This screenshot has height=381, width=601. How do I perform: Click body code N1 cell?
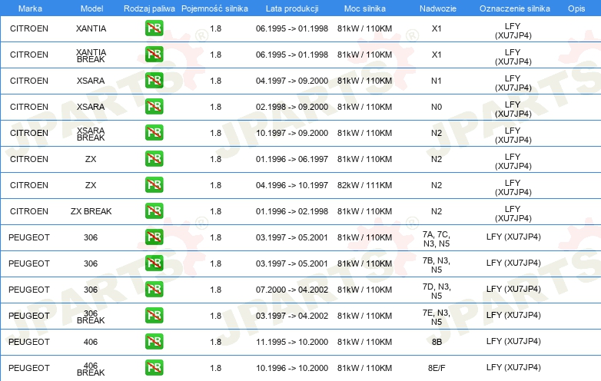437,81
